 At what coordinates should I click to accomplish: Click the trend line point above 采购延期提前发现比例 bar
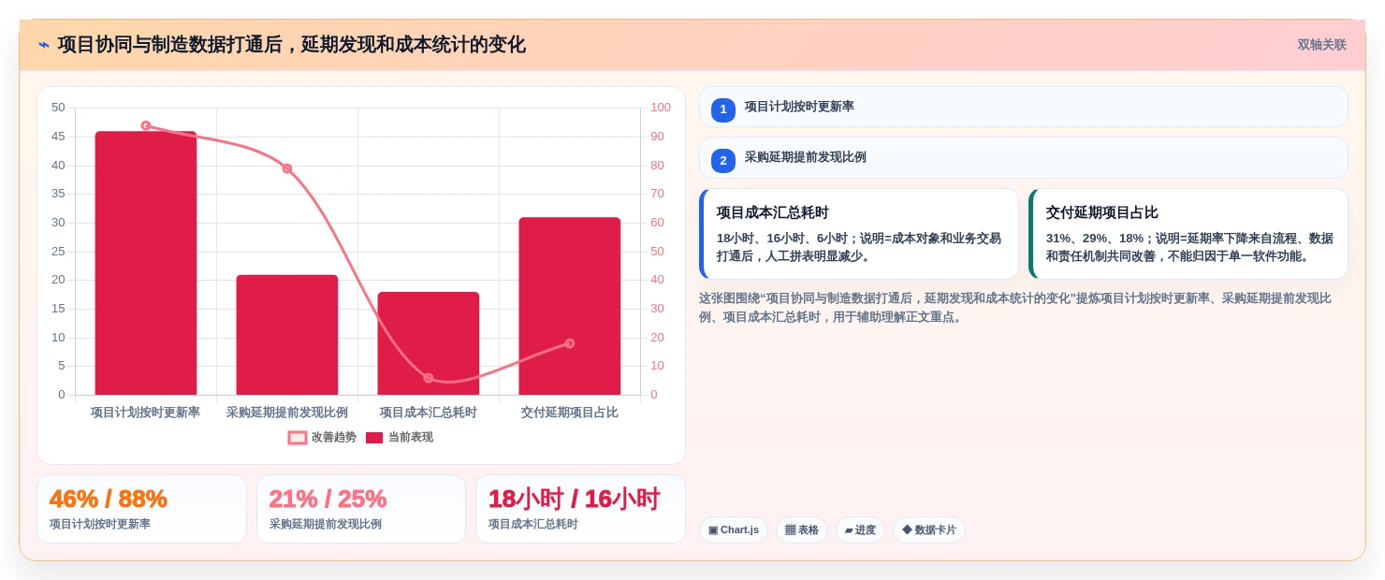pyautogui.click(x=287, y=168)
